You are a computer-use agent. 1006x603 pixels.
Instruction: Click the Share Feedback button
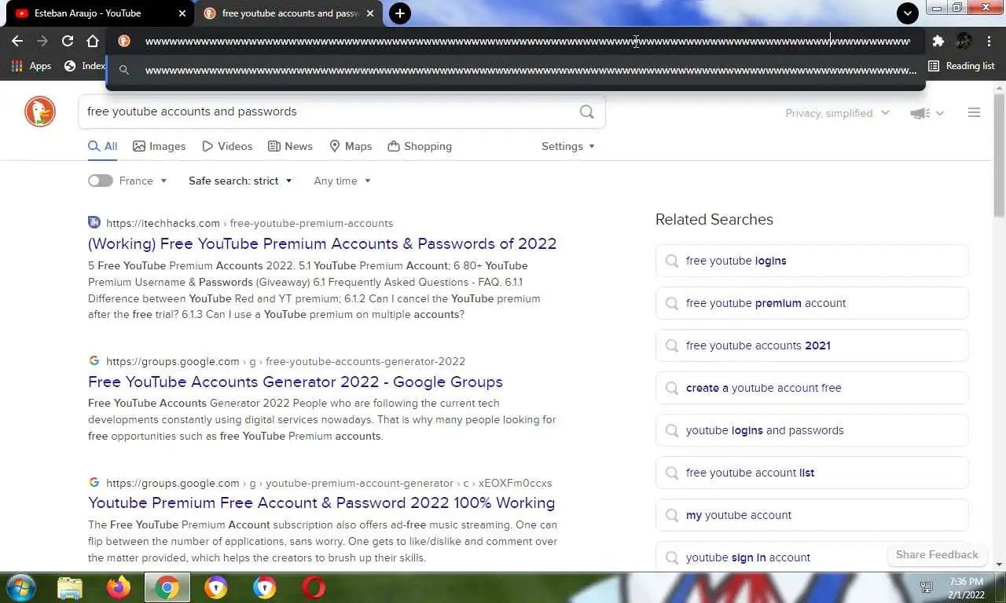937,554
